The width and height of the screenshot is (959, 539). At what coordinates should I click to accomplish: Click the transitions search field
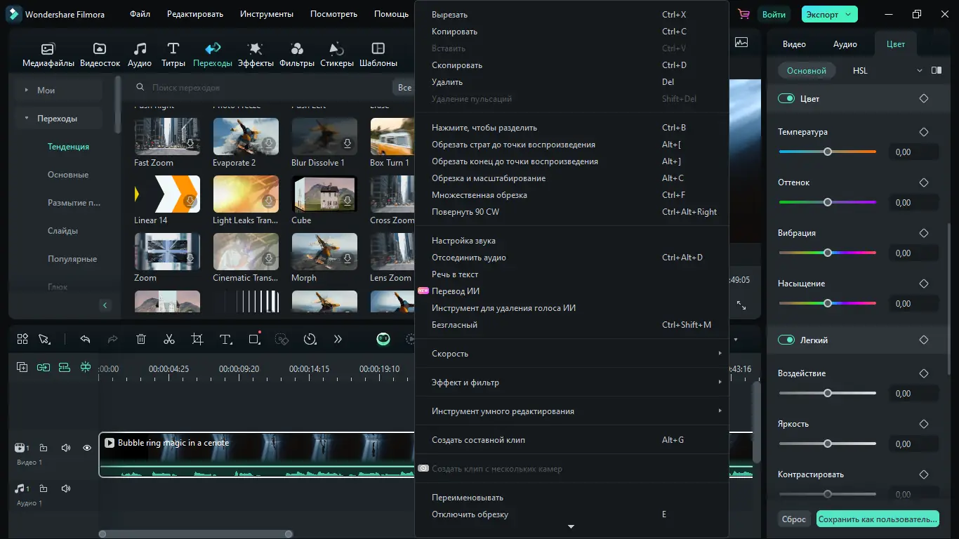[260, 88]
